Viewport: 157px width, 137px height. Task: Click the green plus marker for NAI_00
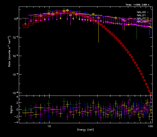click(148, 12)
